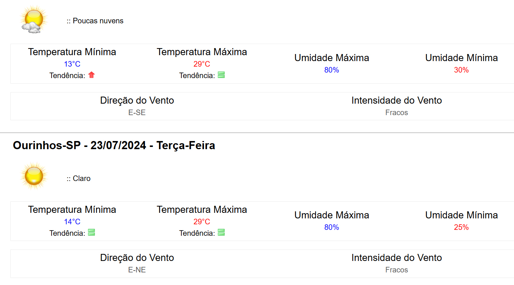
Task: Click the clear sun icon beside Claro
Action: point(34,176)
